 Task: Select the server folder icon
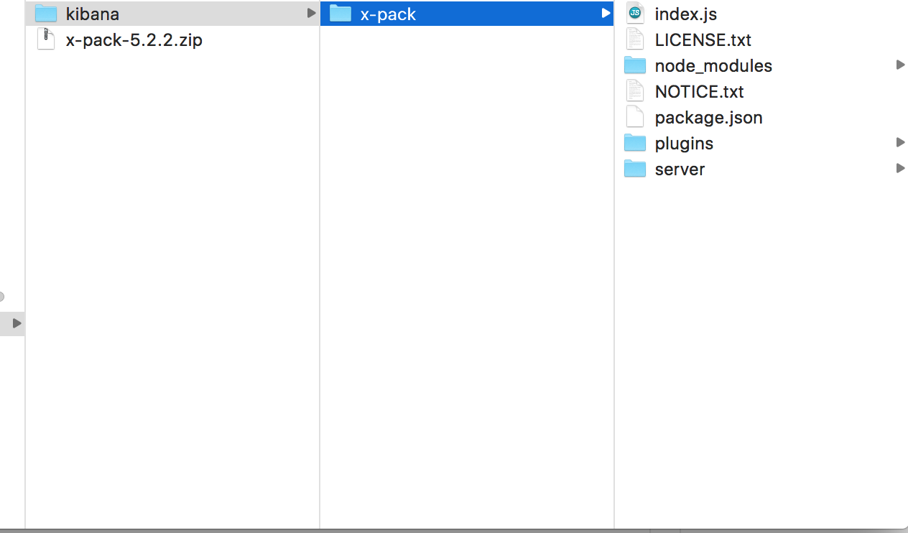tap(635, 169)
